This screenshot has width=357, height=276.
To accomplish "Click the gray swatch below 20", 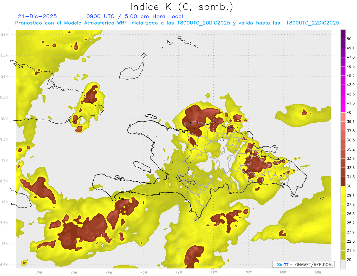I will (x=343, y=264).
